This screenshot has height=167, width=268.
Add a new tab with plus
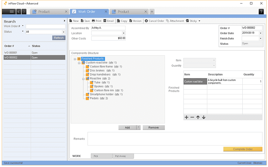click(x=152, y=12)
